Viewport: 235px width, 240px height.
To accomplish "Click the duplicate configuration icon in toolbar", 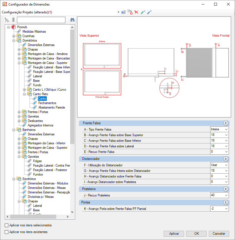I will 130,12.
